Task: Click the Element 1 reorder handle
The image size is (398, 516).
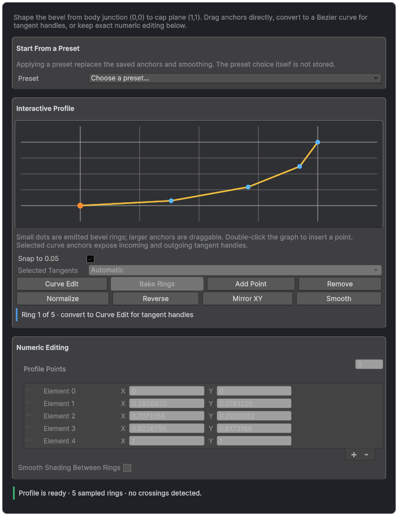Action: tap(29, 403)
